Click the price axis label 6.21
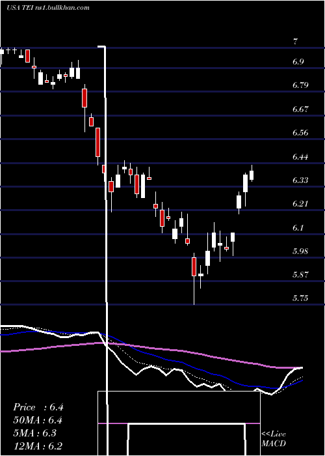This screenshot has width=325, height=456. click(x=300, y=203)
